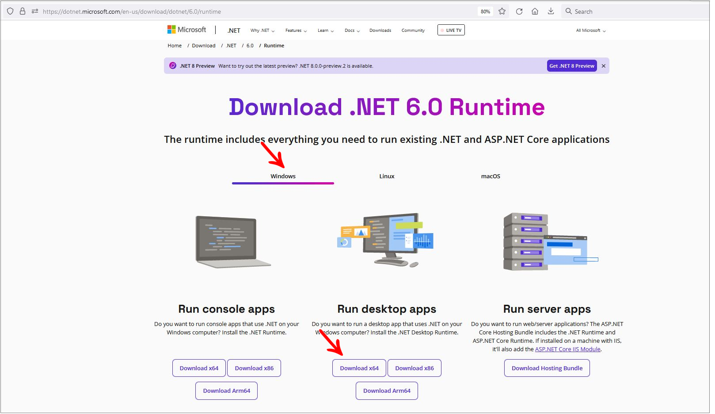Click the Get .NET 8 Preview button
This screenshot has width=715, height=414.
pos(572,66)
